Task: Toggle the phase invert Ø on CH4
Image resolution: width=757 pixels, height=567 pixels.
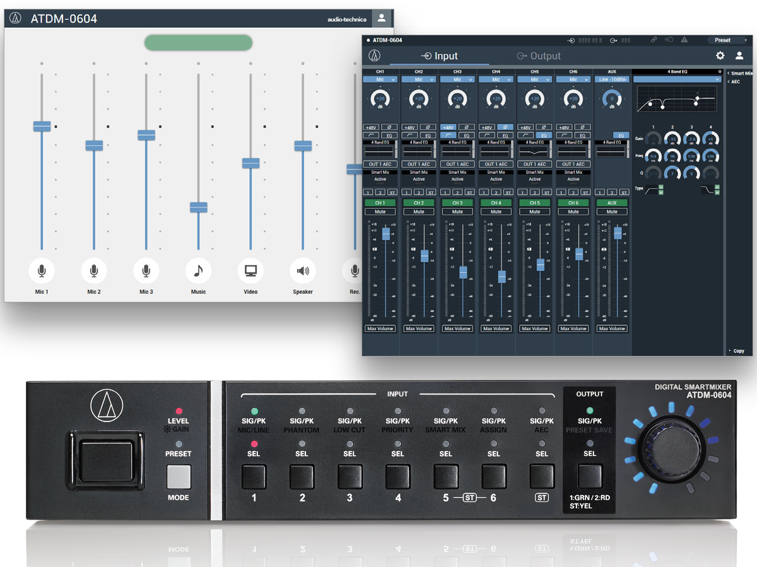Action: click(x=505, y=127)
